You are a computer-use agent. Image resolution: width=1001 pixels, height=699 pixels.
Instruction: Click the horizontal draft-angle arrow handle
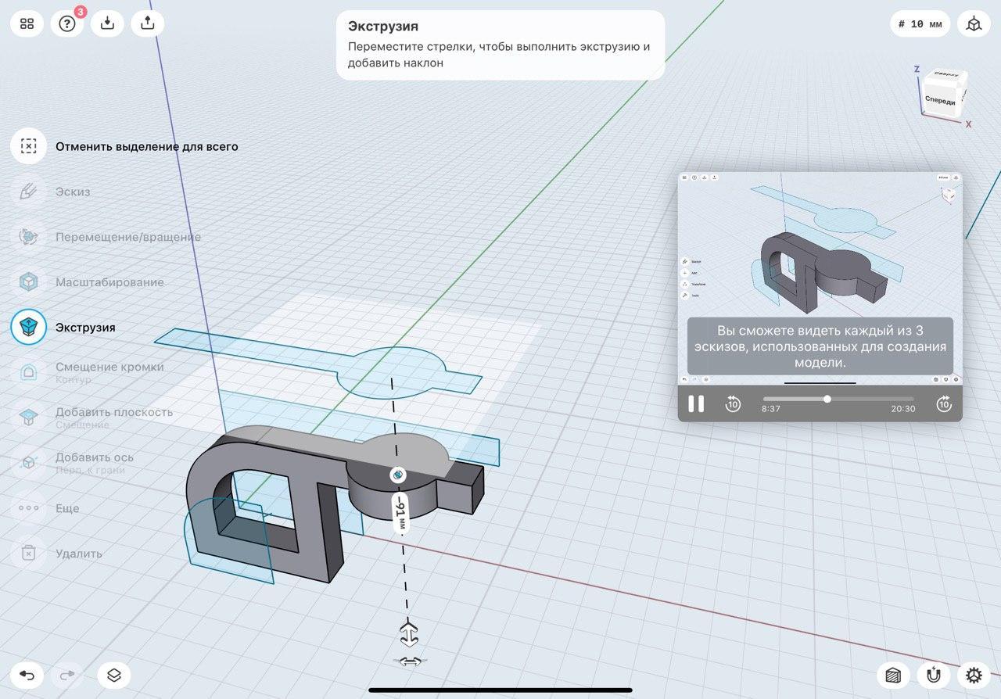pyautogui.click(x=411, y=661)
